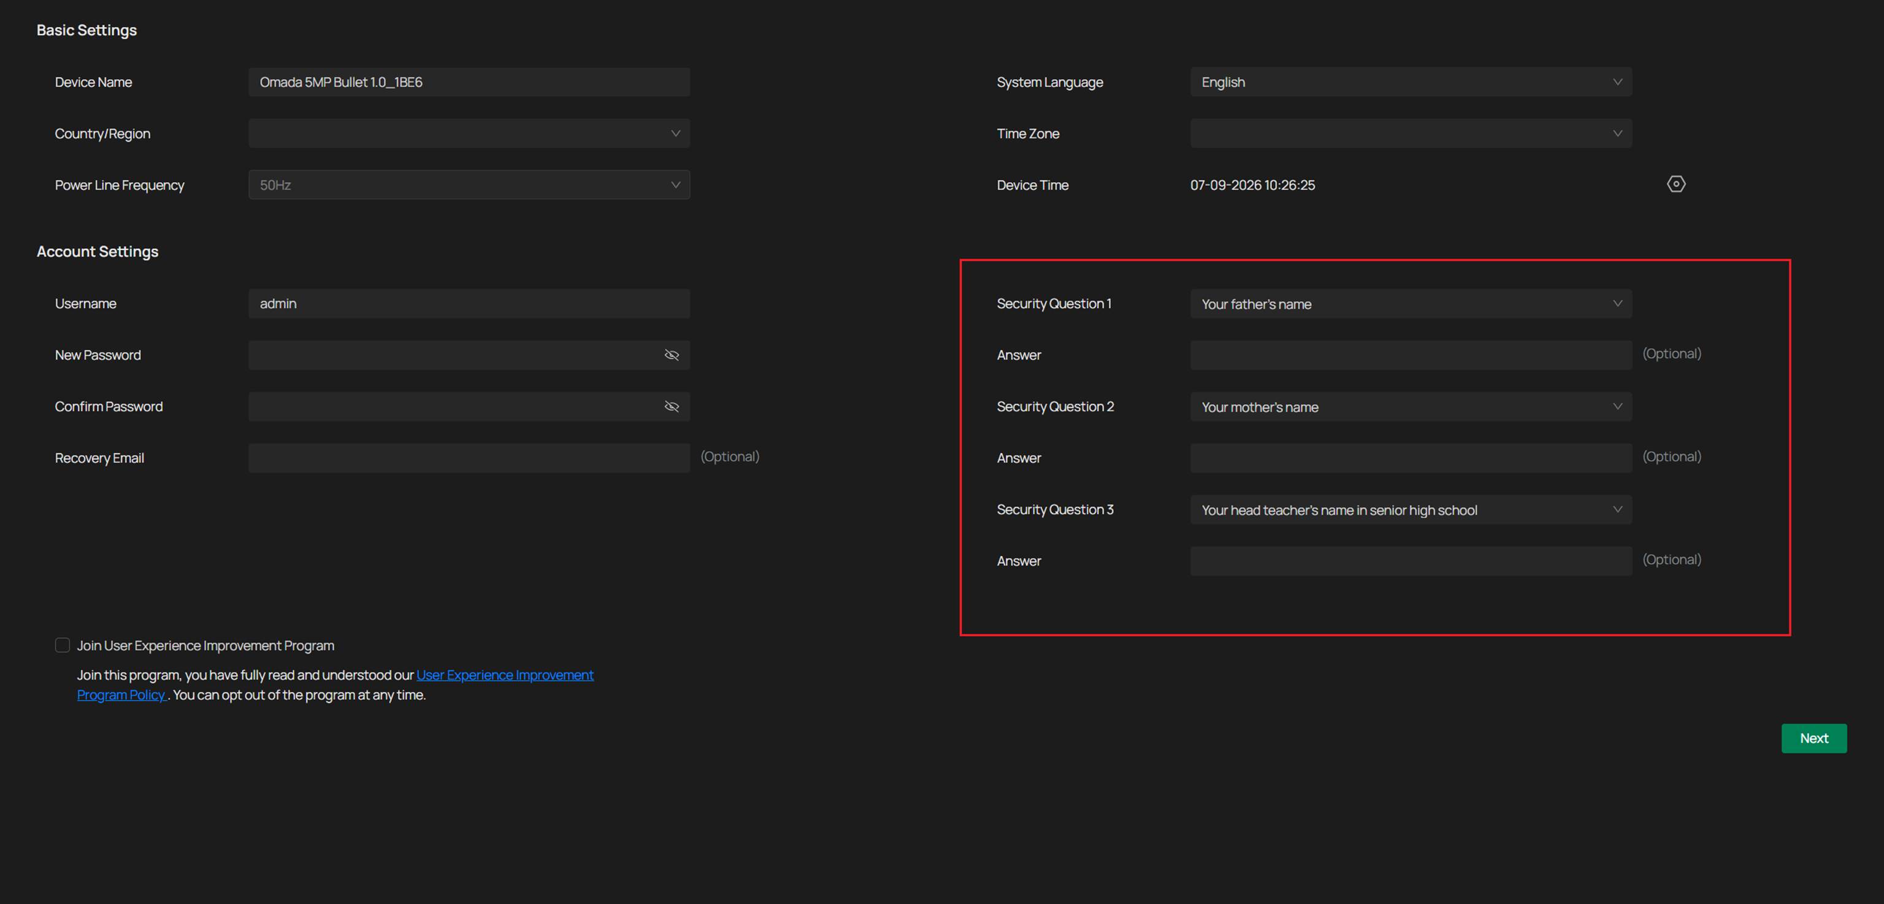Toggle Confirm Password visibility eye icon

point(672,406)
